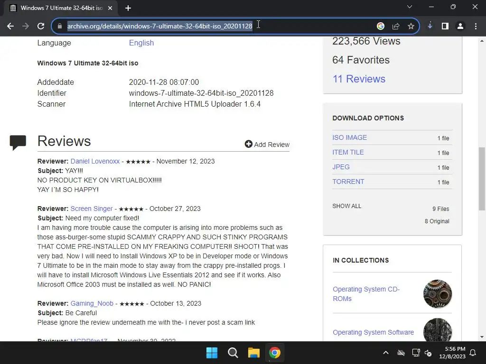Viewport: 486px width, 364px height.
Task: Click scrollbar up arrow
Action: pos(482,41)
